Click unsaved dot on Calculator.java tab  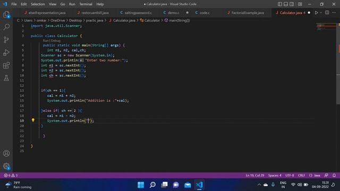(x=309, y=13)
